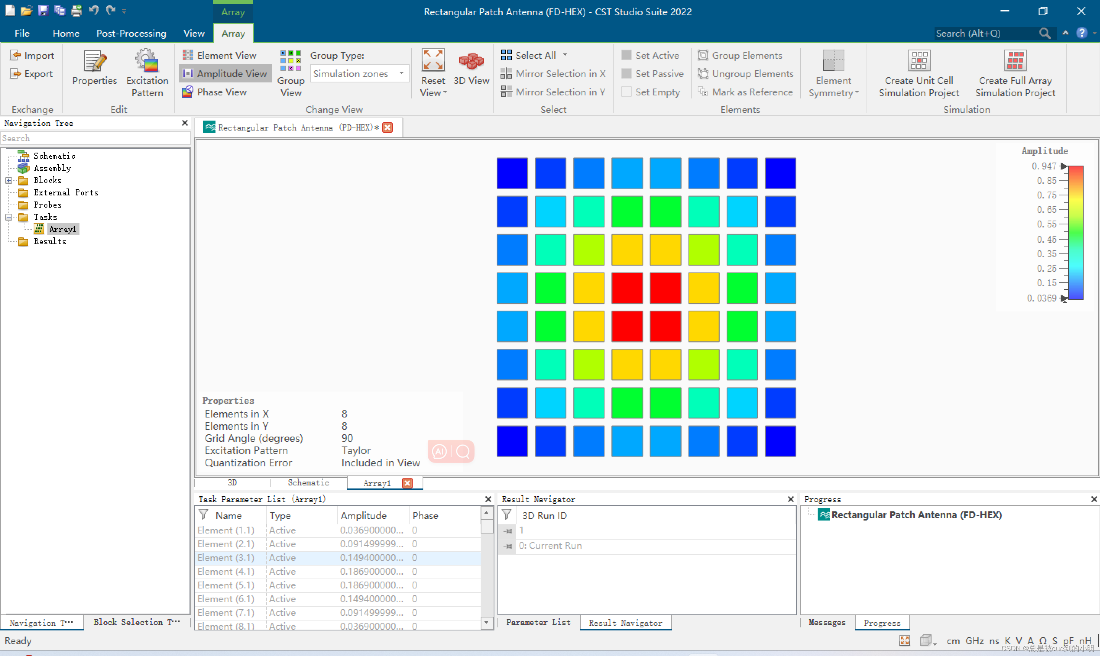
Task: Open the Post-Processing ribbon tab
Action: click(x=131, y=33)
